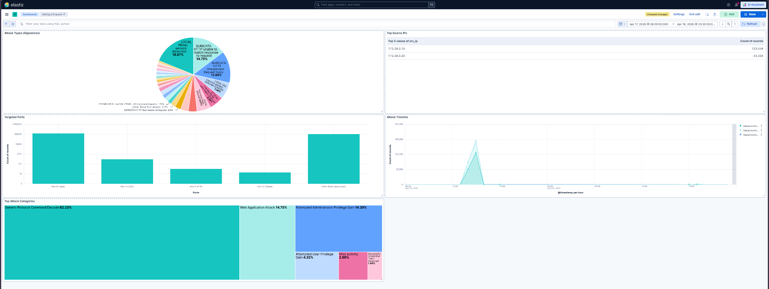Click the second light-teal legend color dot
The width and height of the screenshot is (769, 289).
(x=741, y=130)
